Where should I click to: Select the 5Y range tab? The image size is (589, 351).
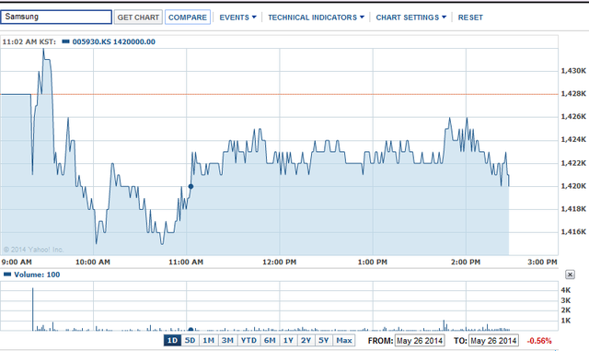pos(324,341)
